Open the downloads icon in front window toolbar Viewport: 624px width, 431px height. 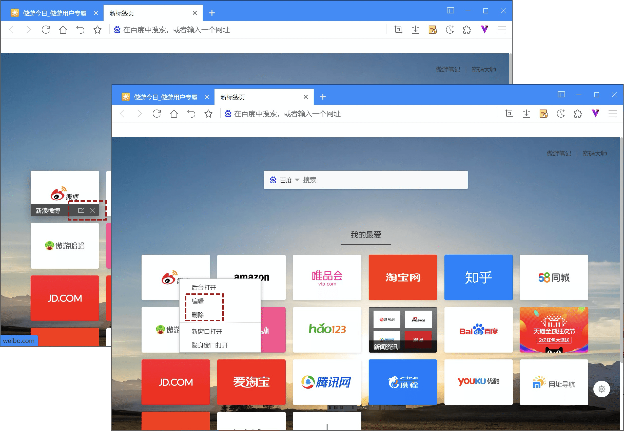tap(526, 114)
